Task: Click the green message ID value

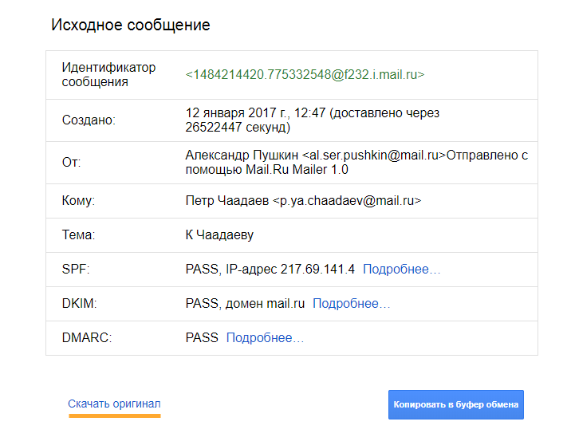Action: [305, 75]
